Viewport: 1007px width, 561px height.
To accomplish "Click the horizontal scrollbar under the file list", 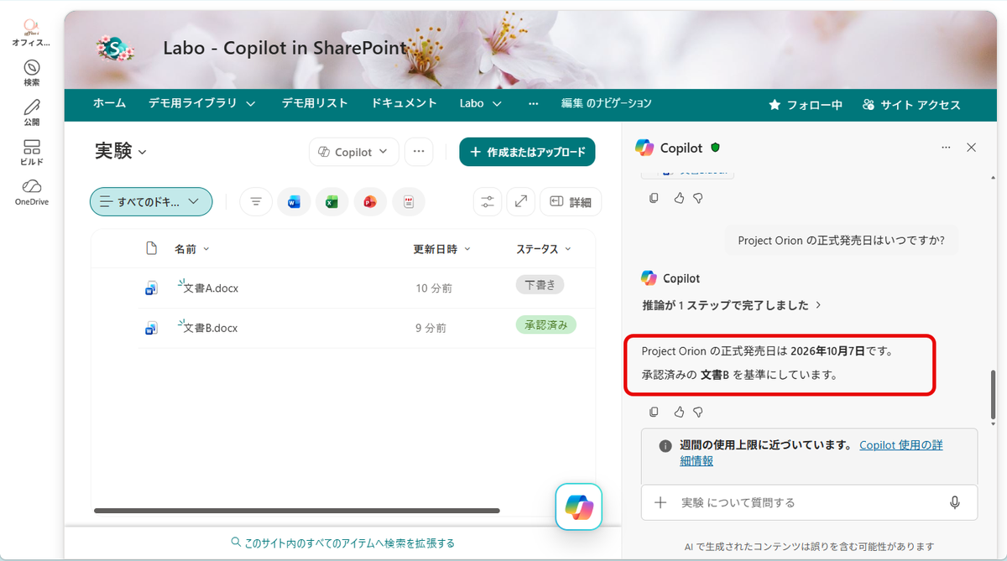I will [x=297, y=511].
